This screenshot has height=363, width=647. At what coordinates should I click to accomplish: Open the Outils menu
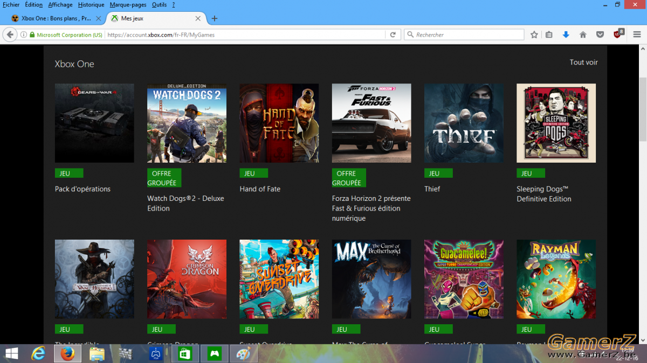(159, 5)
